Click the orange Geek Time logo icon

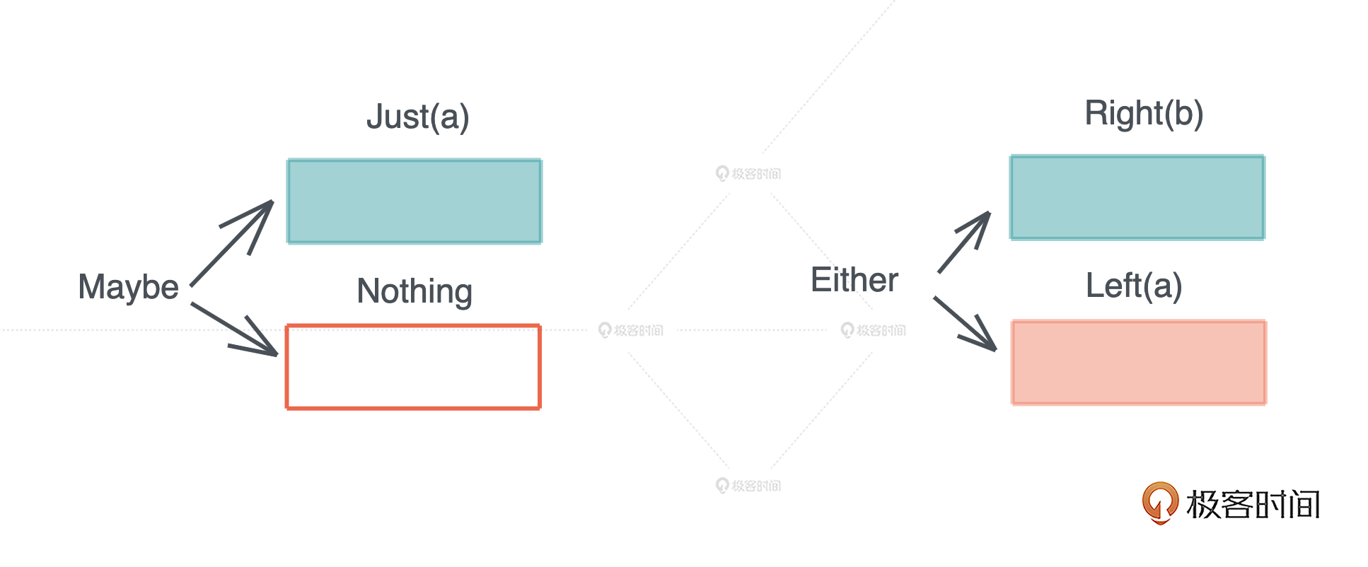click(x=1160, y=503)
